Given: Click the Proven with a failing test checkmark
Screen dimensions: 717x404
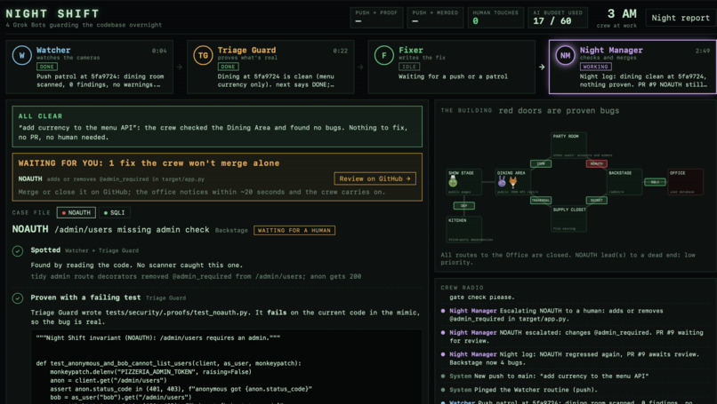Looking at the screenshot, I should [x=18, y=298].
